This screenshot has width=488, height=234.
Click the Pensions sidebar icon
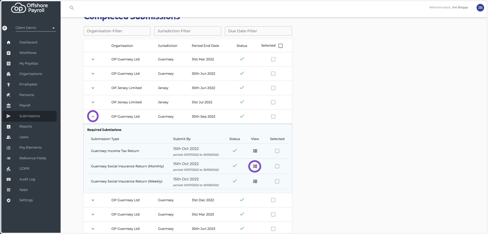[9, 95]
